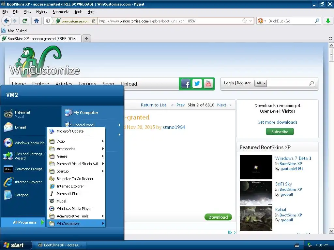Screen dimensions: 334x250
Task: Go to the Next skin link
Action: [224, 105]
